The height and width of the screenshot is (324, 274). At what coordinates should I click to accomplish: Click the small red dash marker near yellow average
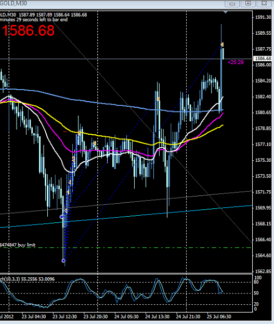[x=65, y=132]
